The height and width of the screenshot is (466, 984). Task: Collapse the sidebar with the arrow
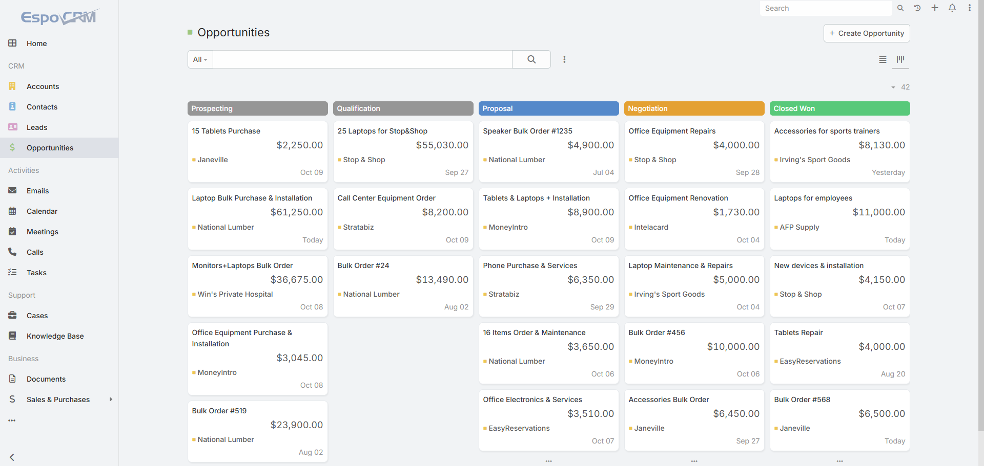[x=12, y=457]
